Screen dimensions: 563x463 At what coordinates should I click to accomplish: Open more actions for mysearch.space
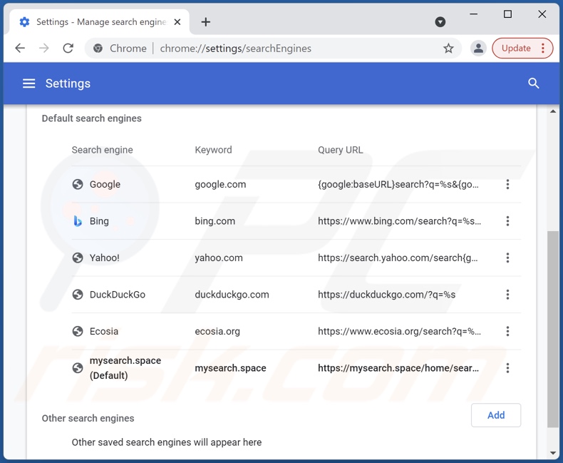click(x=507, y=367)
